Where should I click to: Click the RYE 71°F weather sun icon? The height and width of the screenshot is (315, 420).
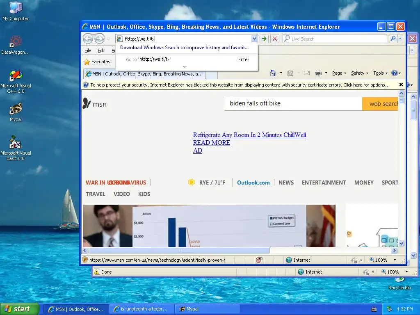point(191,183)
